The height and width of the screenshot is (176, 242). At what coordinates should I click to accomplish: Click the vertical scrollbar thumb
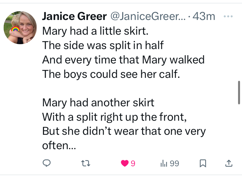coord(239,93)
